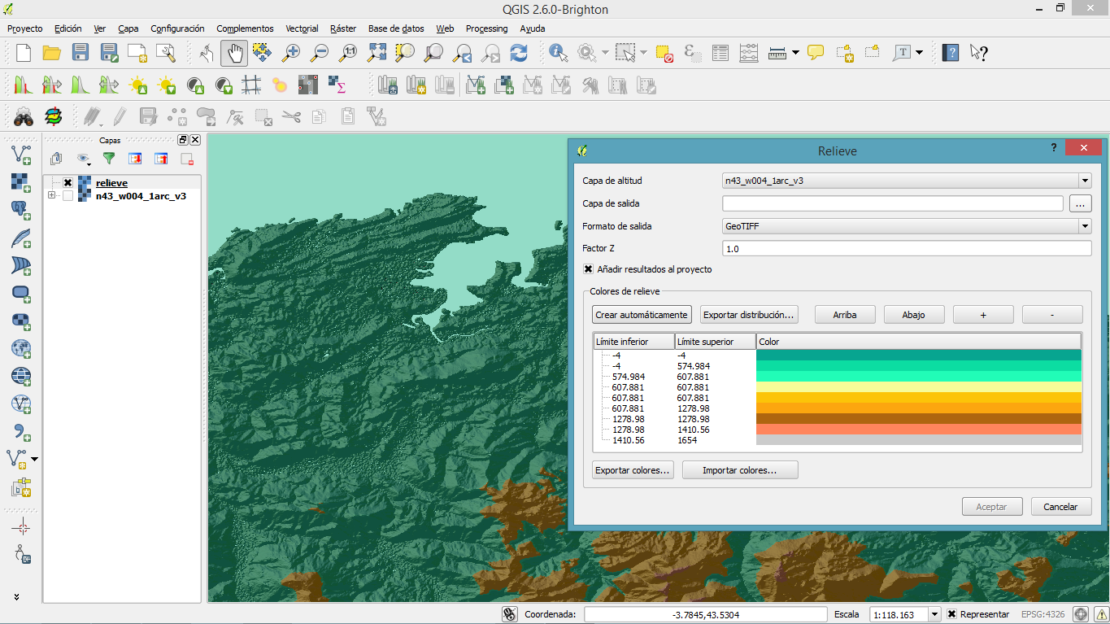Viewport: 1110px width, 624px height.
Task: Add PostGIS Layer elephant icon
Action: [x=22, y=210]
